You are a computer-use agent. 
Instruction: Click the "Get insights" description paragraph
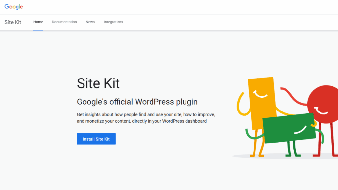146,118
